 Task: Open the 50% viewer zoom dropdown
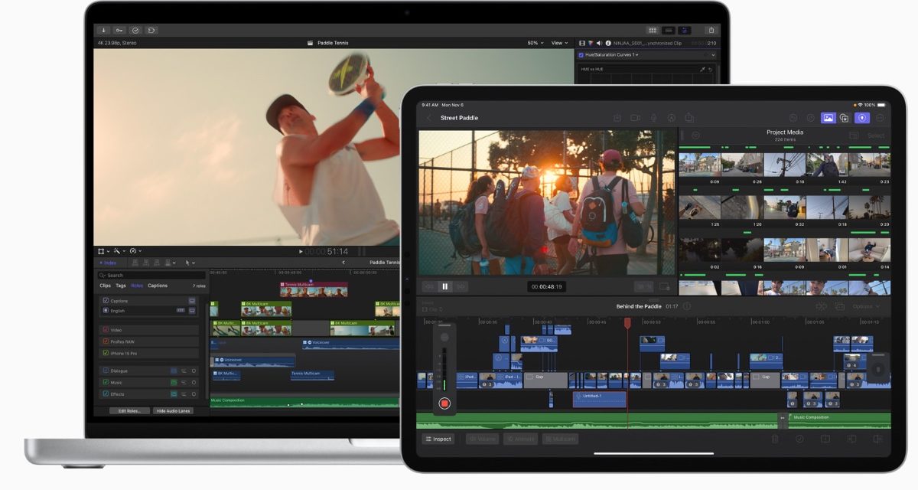point(535,43)
